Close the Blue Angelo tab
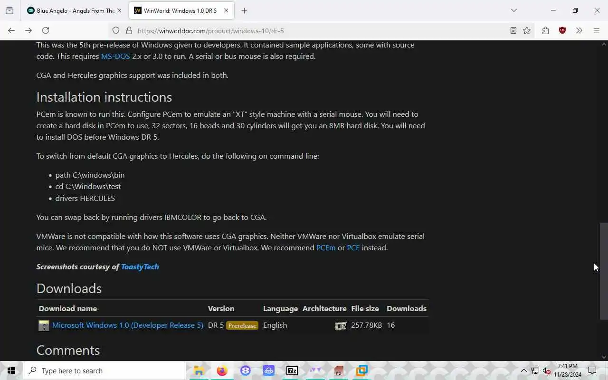 [x=119, y=10]
